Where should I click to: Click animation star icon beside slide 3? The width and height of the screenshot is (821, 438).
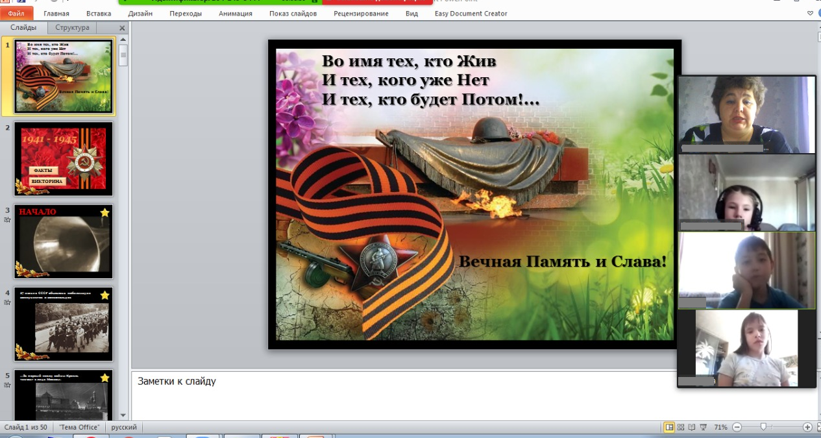point(7,220)
